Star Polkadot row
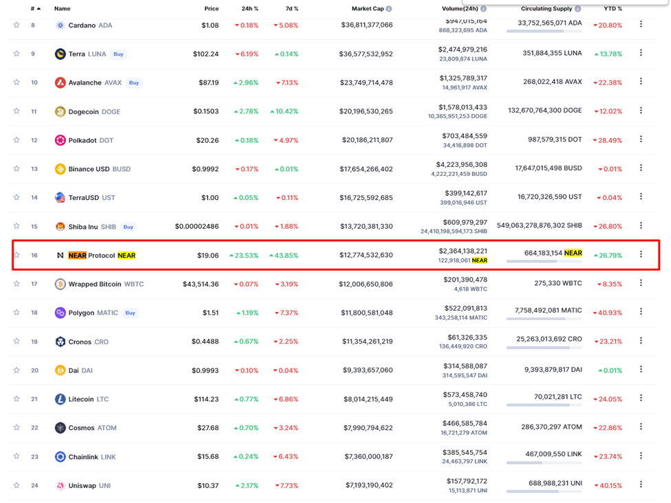 coord(17,139)
